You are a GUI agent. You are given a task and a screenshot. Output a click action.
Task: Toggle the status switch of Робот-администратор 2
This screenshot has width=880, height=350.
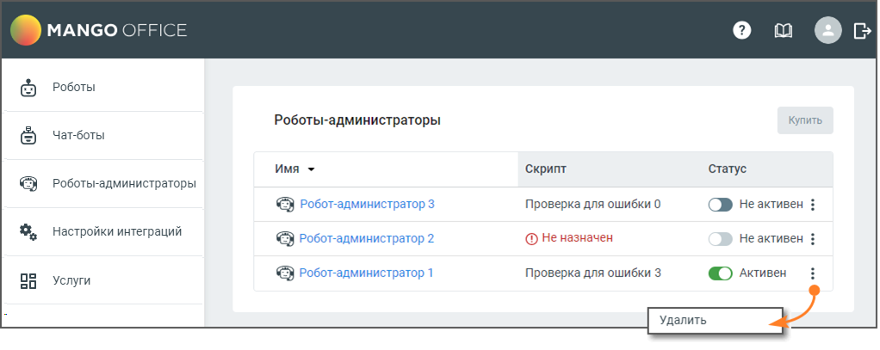720,239
